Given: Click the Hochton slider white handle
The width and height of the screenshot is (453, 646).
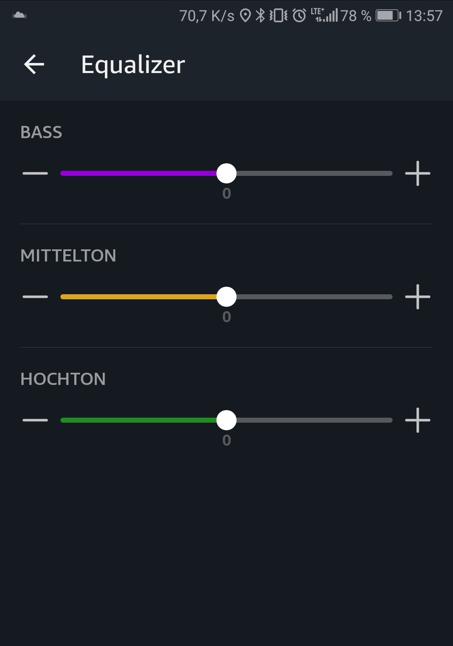Looking at the screenshot, I should (x=226, y=420).
